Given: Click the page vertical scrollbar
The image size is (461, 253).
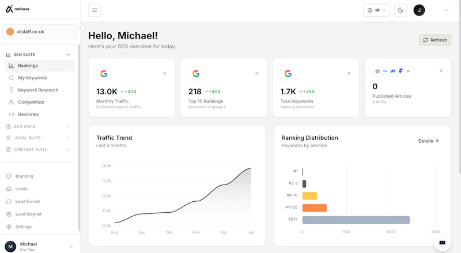Looking at the screenshot, I should (459, 88).
